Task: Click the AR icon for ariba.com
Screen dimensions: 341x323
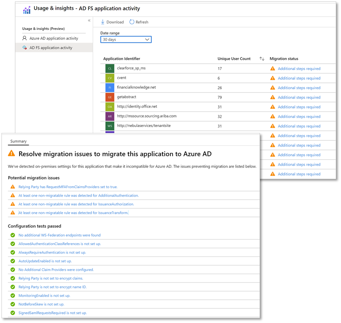Action: pos(110,116)
